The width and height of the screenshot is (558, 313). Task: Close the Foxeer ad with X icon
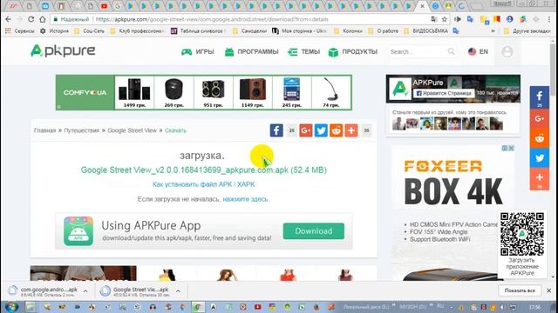coord(511,148)
